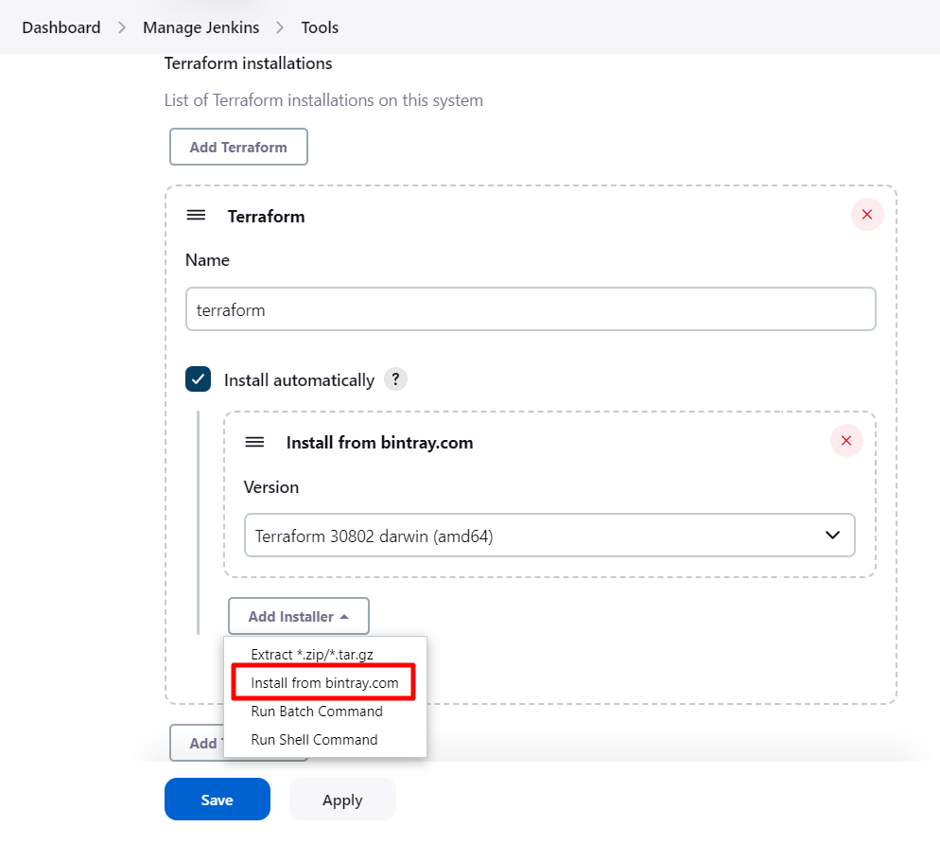Focus the Terraform Name input field
The height and width of the screenshot is (844, 940).
click(x=531, y=308)
